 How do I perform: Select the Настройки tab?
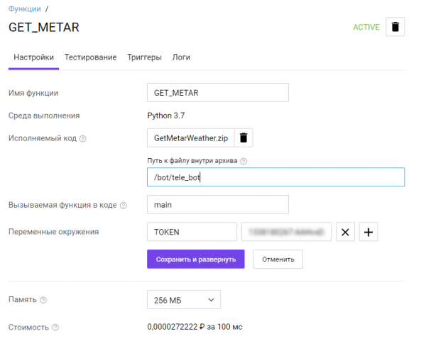tap(33, 57)
